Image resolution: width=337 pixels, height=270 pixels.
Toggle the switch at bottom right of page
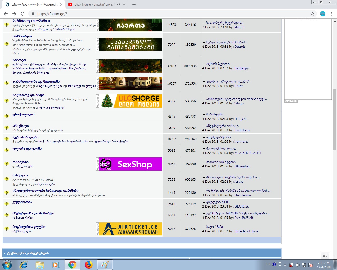[x=325, y=255]
